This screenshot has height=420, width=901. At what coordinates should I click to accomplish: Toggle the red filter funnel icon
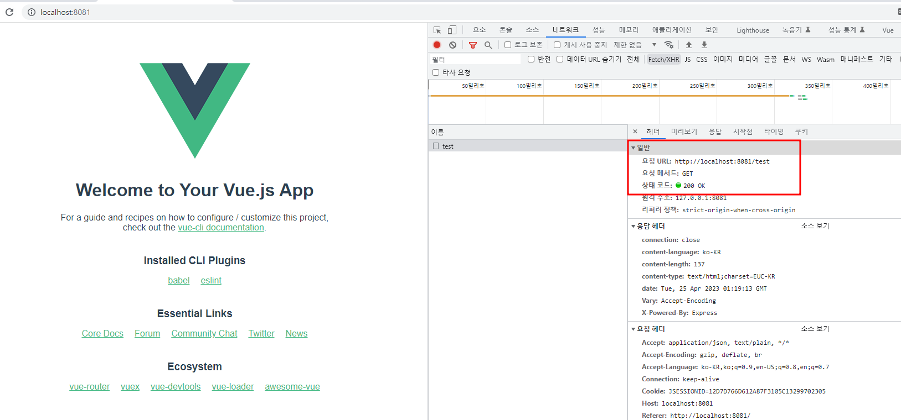pos(472,45)
